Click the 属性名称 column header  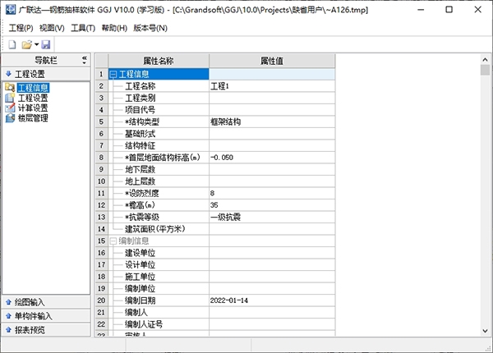click(x=159, y=61)
